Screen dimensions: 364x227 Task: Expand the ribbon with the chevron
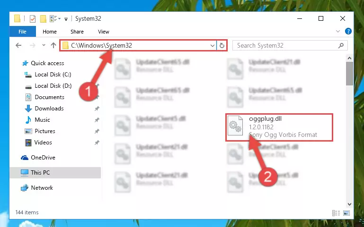tap(338, 31)
